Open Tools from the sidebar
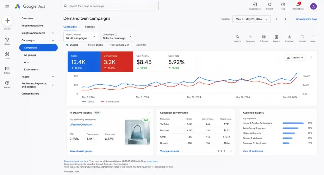Screen dimensions: 324x175 pos(7,55)
